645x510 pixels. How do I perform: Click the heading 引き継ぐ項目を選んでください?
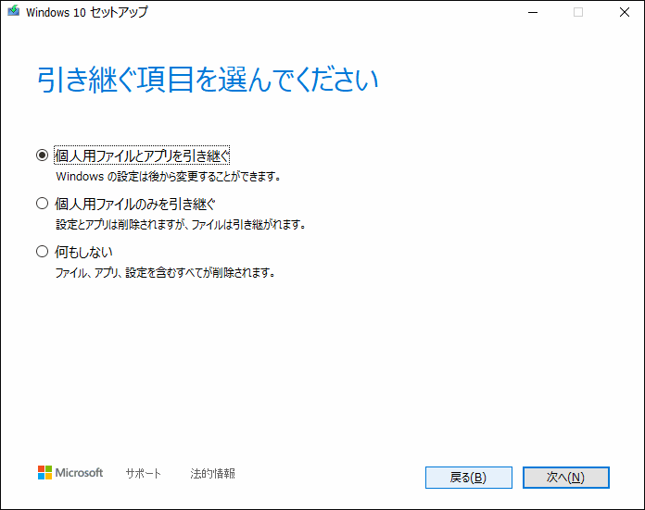coord(208,80)
